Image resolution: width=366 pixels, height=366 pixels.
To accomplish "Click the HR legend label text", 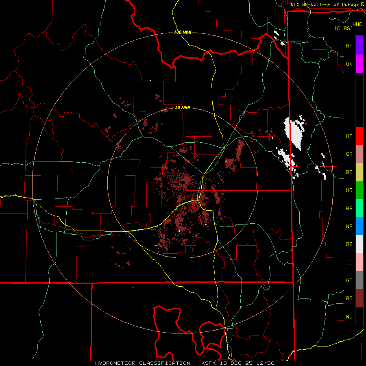I will coord(349,190).
